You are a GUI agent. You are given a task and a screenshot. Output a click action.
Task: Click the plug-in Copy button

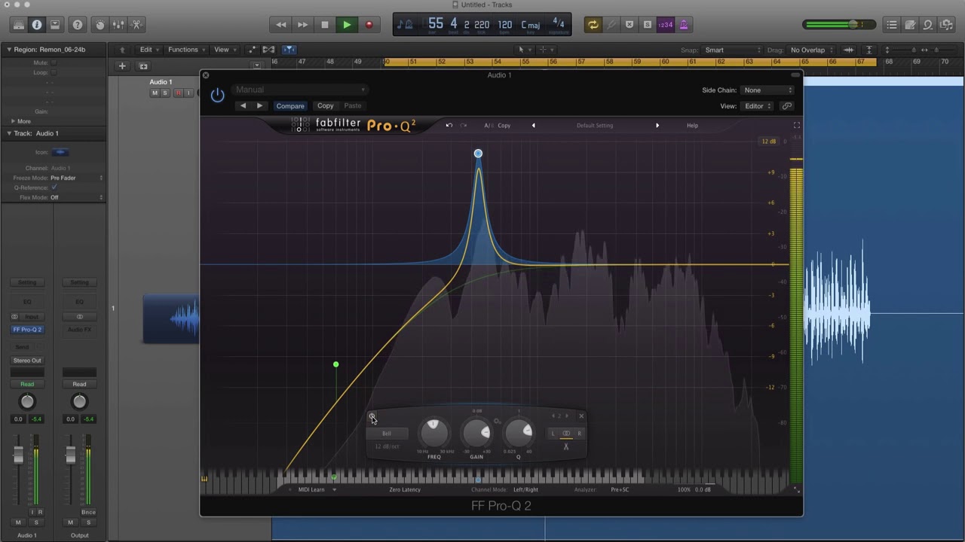click(x=326, y=106)
